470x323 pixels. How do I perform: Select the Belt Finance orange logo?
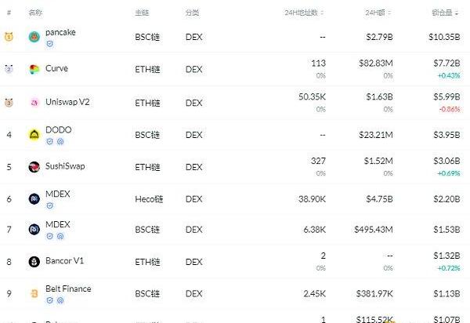point(34,293)
